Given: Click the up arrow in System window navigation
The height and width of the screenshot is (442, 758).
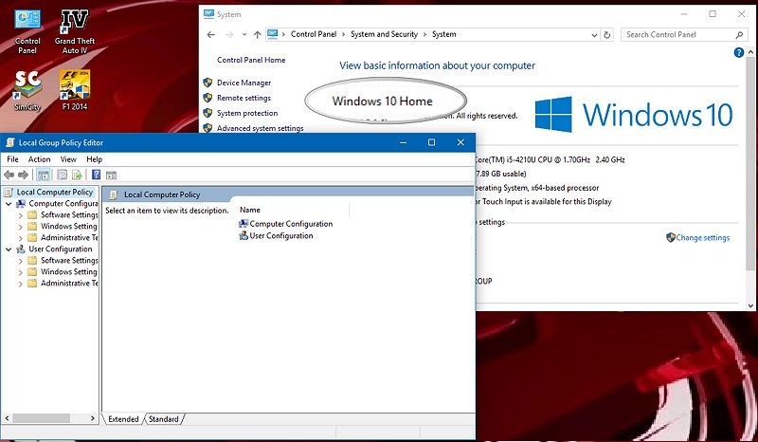Looking at the screenshot, I should pyautogui.click(x=257, y=34).
